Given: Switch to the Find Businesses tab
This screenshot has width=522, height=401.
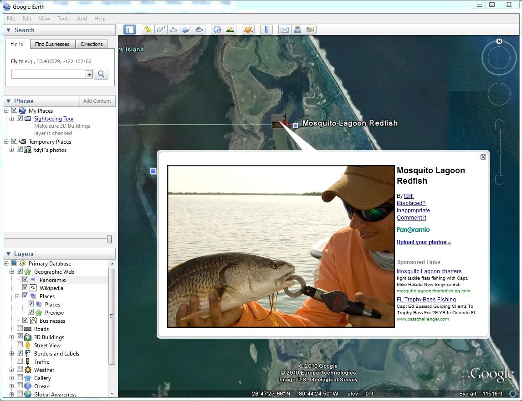Looking at the screenshot, I should click(52, 44).
